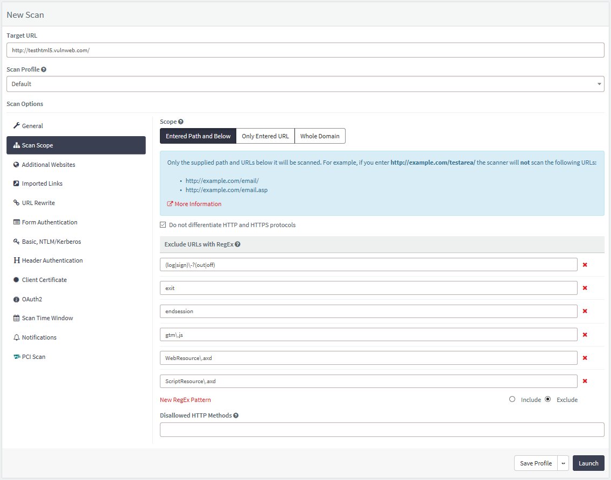Screen dimensions: 611x480
Task: Open help for Exclude URLs with RegEx
Action: tap(237, 244)
